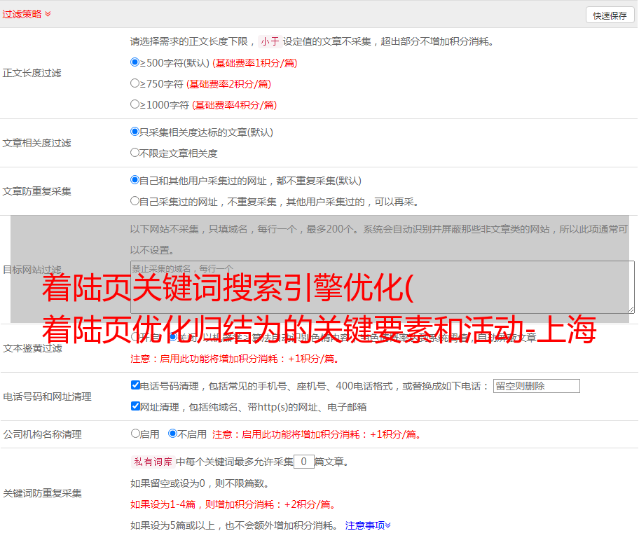The height and width of the screenshot is (538, 639).
Task: Click the keyword article count input box
Action: click(x=303, y=462)
